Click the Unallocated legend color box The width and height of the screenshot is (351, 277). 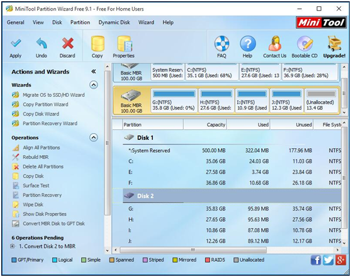236,260
